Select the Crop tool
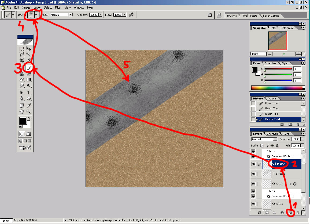 tap(22, 60)
